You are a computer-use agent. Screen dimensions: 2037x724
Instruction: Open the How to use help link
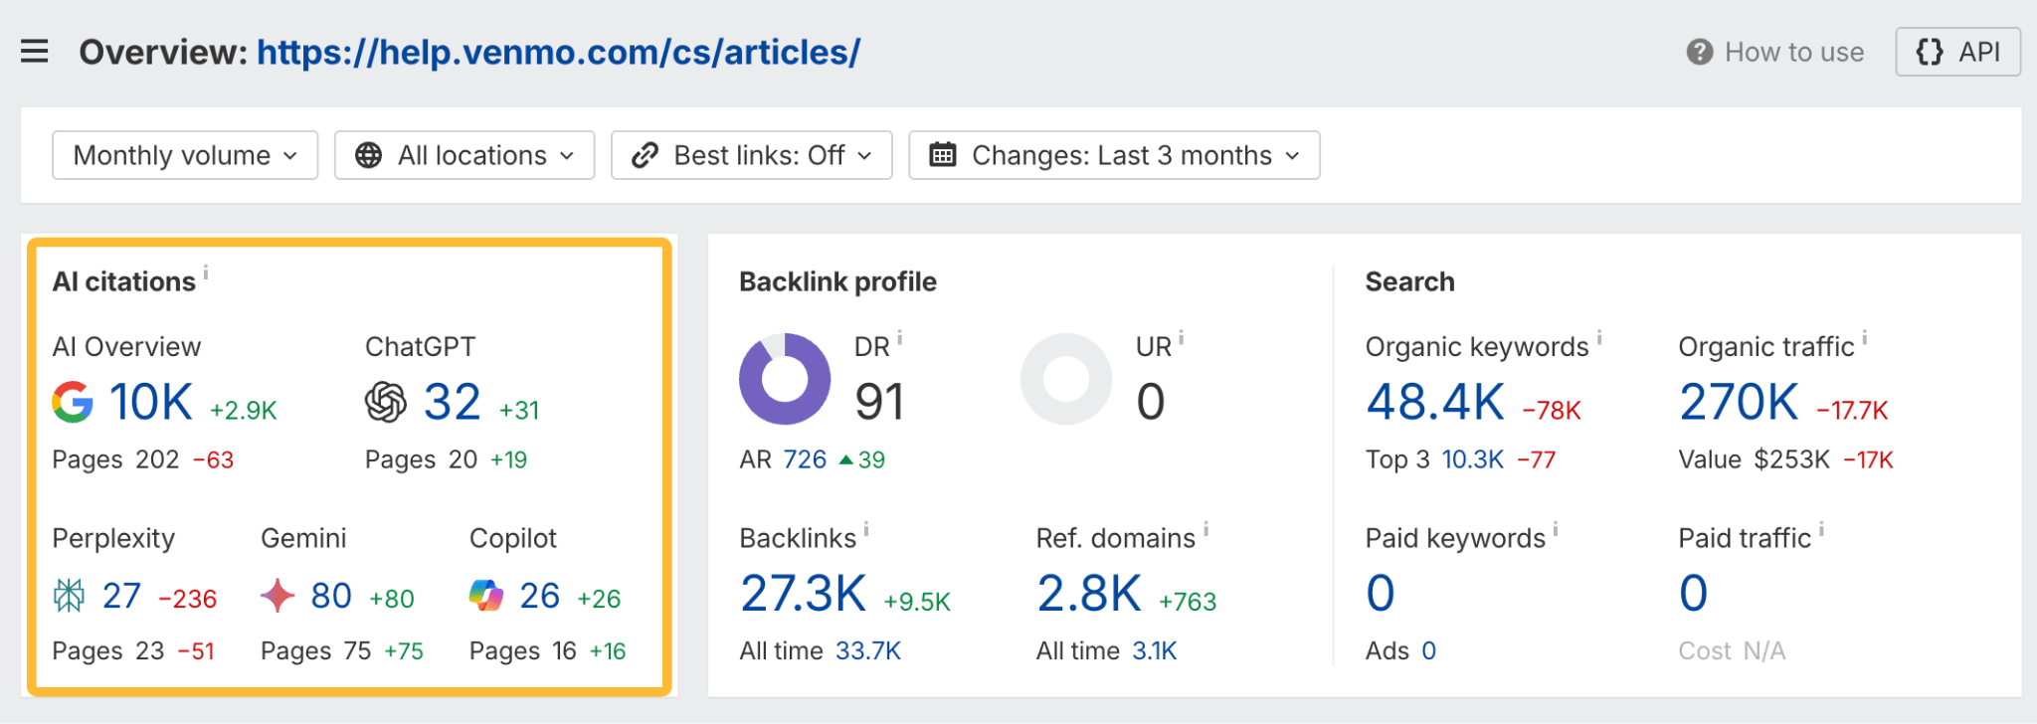(1776, 52)
